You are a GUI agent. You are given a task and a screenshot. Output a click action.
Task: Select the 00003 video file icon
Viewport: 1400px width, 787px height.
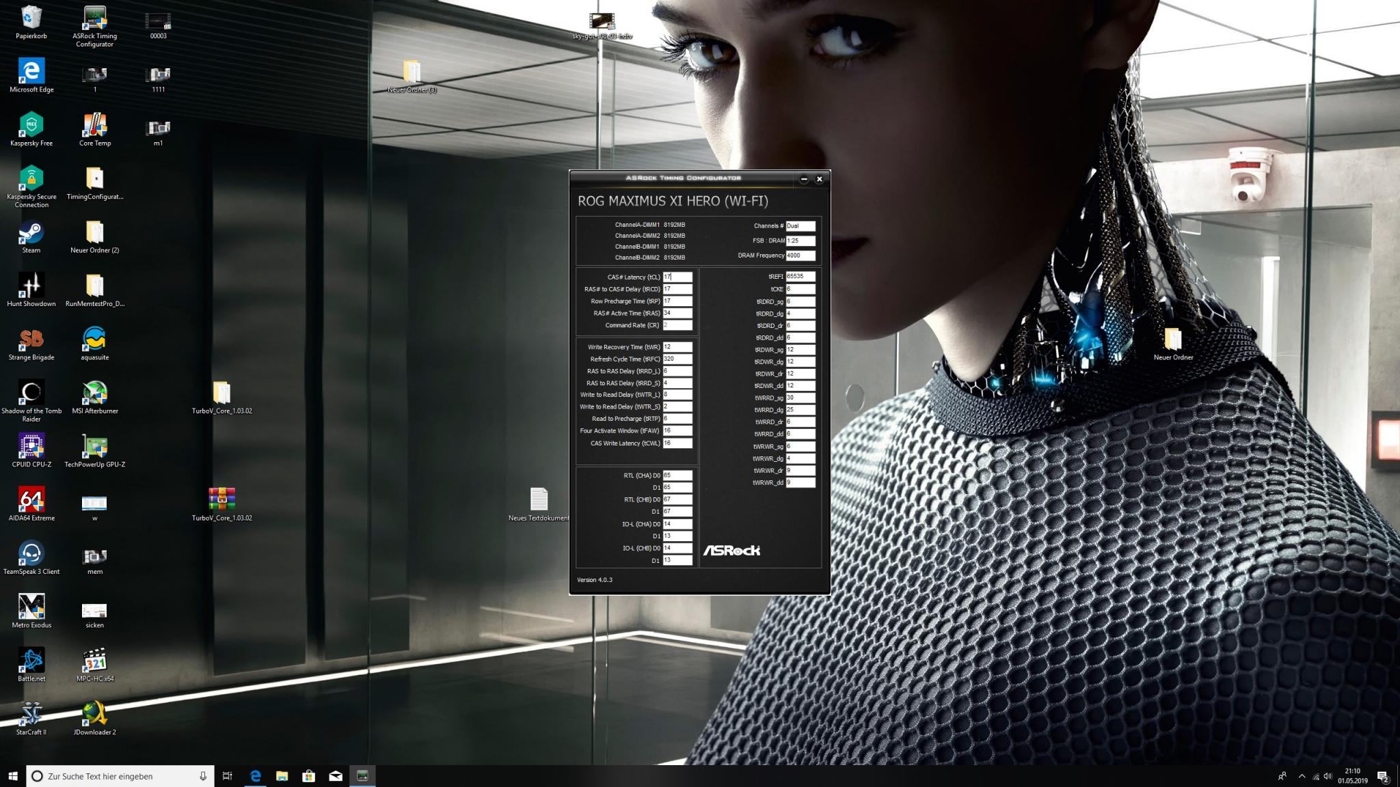coord(158,25)
